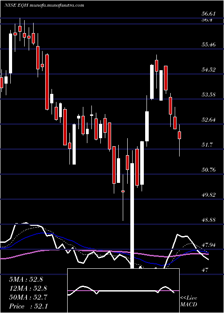224x313 pixels.
Task: Click the 52.64 price axis label
Action: (x=208, y=120)
